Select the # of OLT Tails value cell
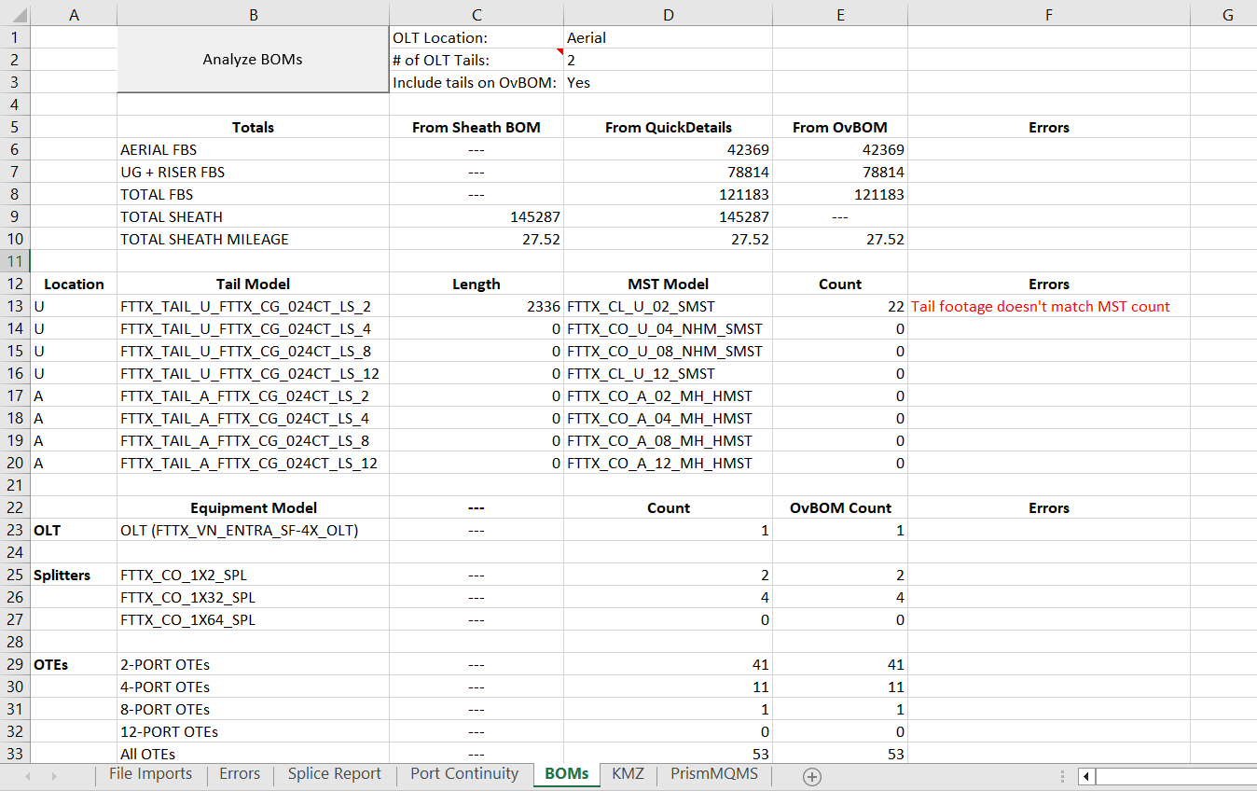The image size is (1257, 791). click(x=668, y=61)
